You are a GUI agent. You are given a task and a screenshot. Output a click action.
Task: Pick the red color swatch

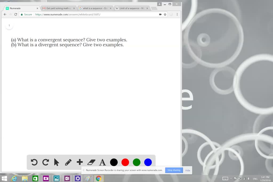point(125,162)
